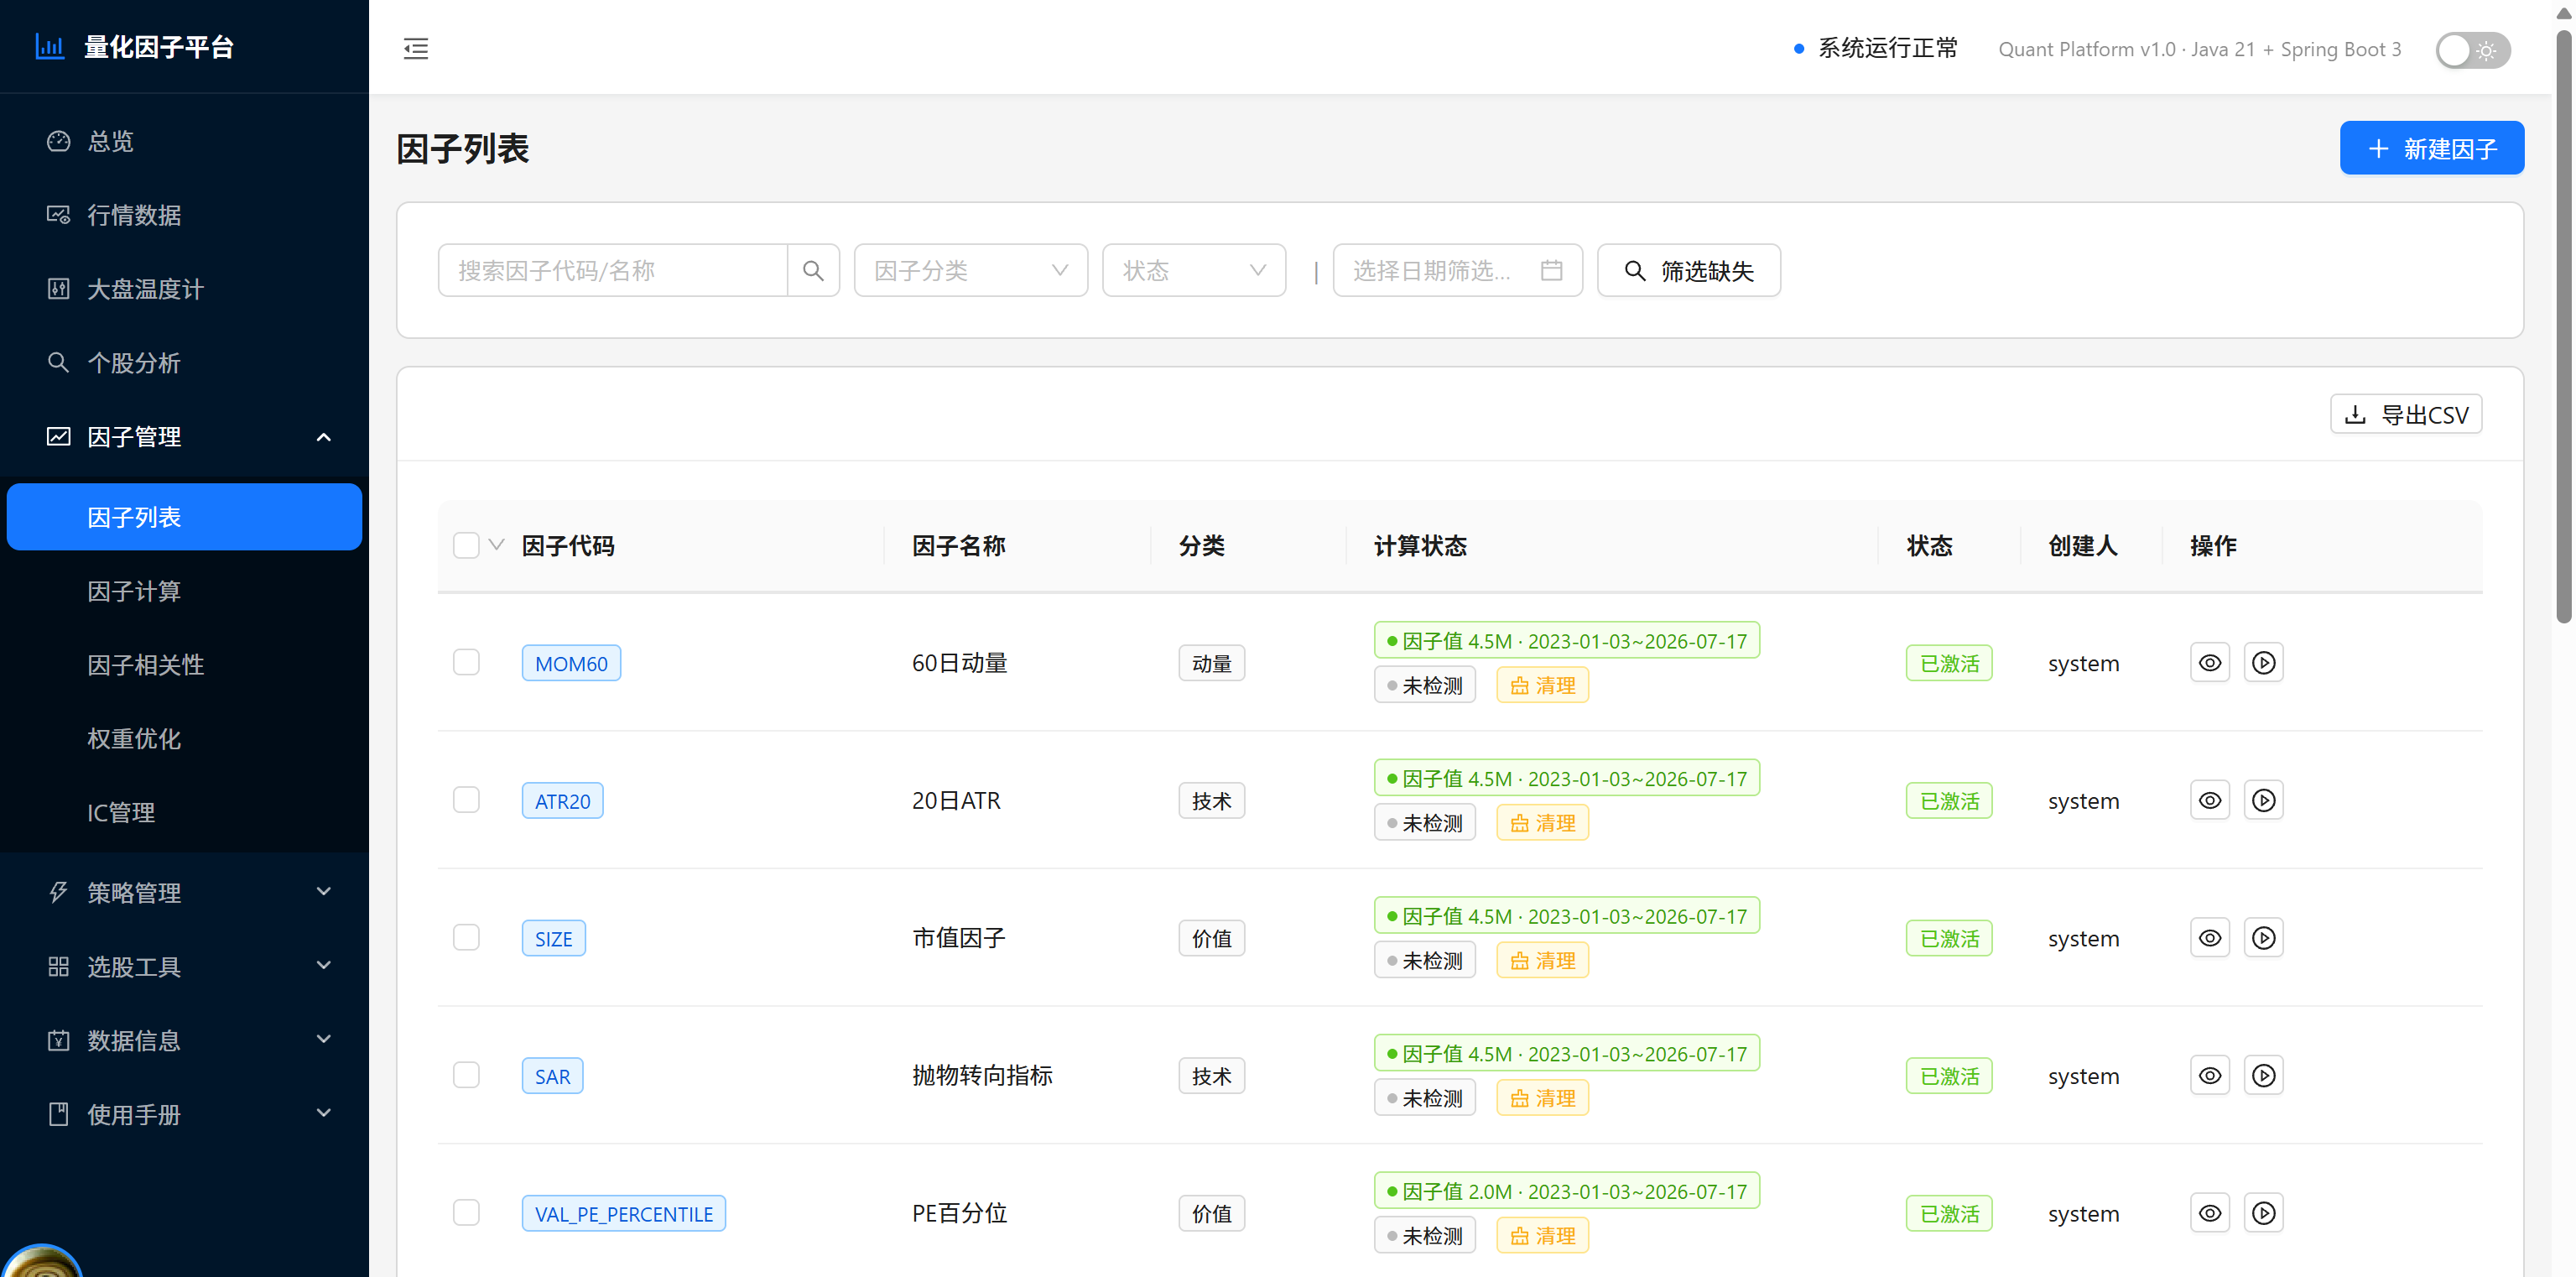The image size is (2576, 1277).
Task: View details of the SIZE factor
Action: tap(2210, 937)
